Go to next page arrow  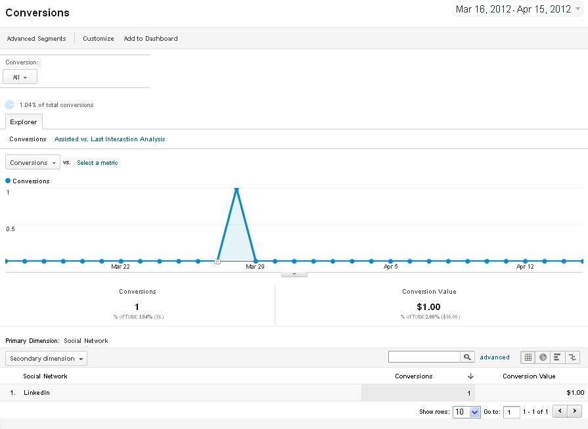(574, 411)
